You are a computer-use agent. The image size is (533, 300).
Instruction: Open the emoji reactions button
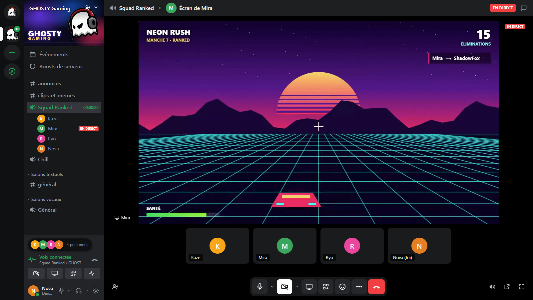(342, 287)
